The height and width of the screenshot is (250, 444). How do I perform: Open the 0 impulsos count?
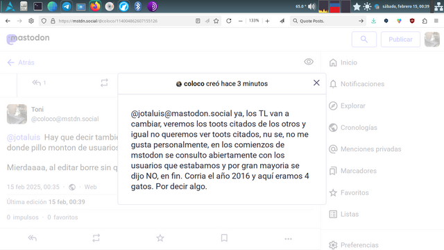coord(23,217)
